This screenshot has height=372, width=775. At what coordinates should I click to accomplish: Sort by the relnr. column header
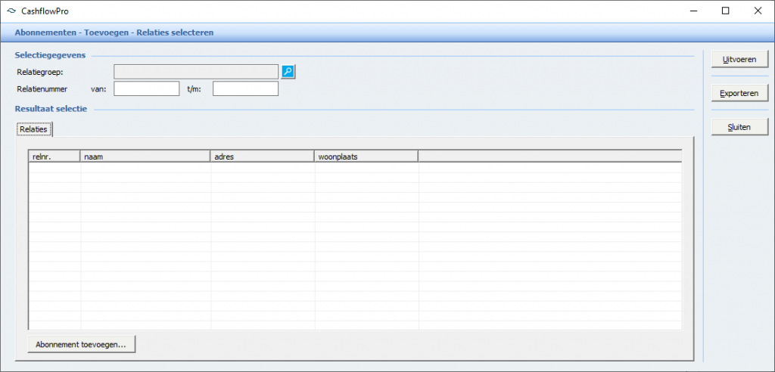click(54, 156)
